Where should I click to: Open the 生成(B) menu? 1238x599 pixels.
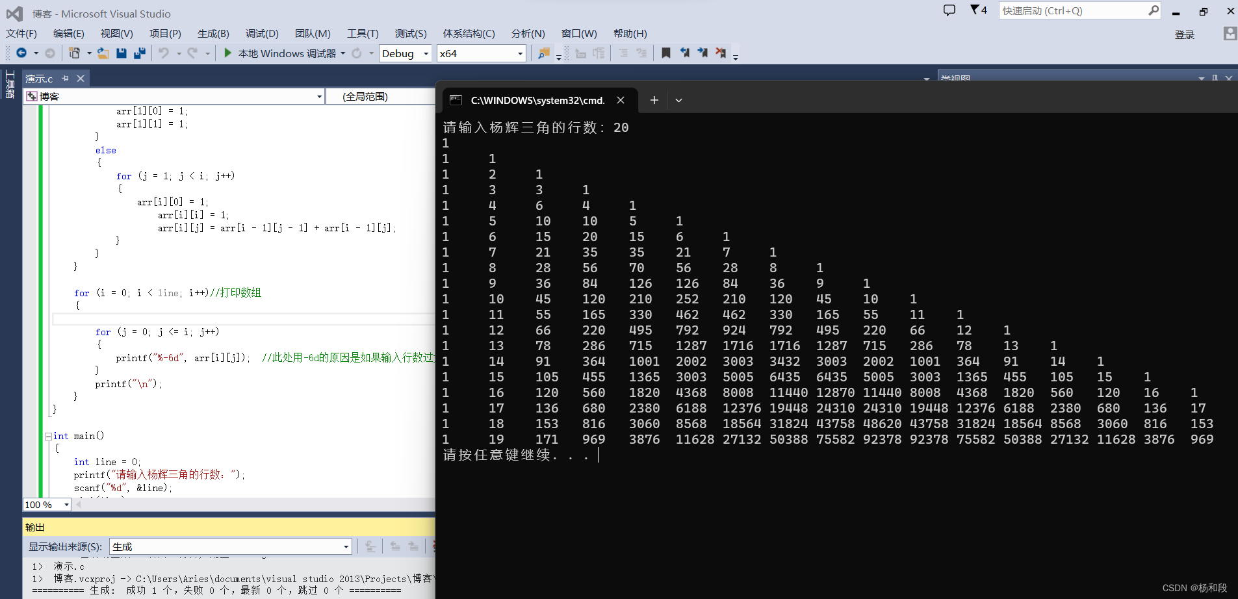213,34
